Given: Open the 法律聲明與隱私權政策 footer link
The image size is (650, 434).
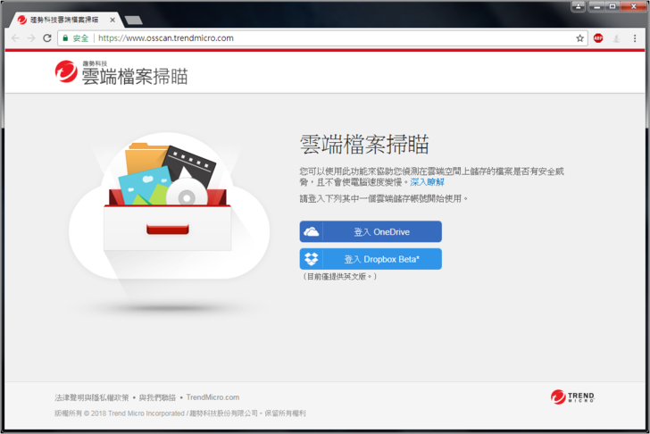Looking at the screenshot, I should tap(92, 397).
